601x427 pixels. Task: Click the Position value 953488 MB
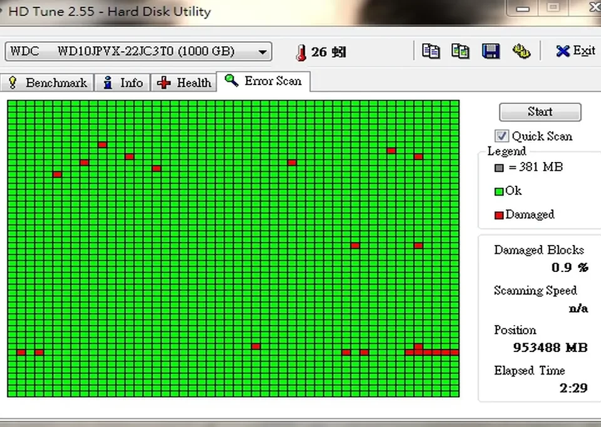[x=550, y=348]
